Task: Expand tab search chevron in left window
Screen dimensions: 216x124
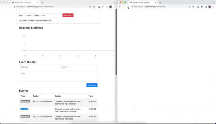Action: pyautogui.click(x=114, y=2)
